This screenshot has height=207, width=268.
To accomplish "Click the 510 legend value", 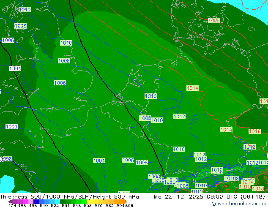I will pyautogui.click(x=44, y=205).
